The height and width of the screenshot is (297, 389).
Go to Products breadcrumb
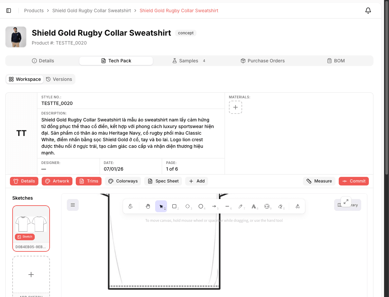[34, 11]
